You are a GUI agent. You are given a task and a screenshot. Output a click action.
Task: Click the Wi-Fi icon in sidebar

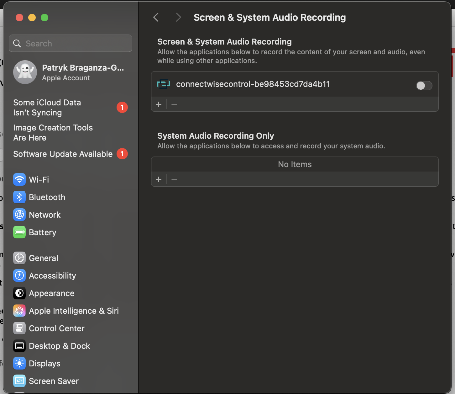pyautogui.click(x=19, y=180)
